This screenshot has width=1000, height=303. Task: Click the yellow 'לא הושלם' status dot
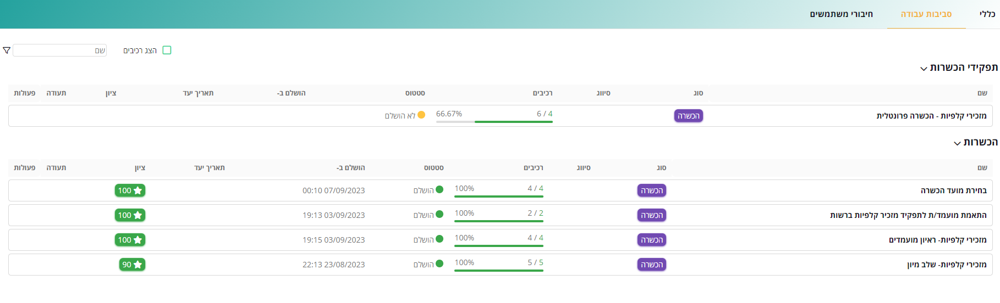pos(421,115)
